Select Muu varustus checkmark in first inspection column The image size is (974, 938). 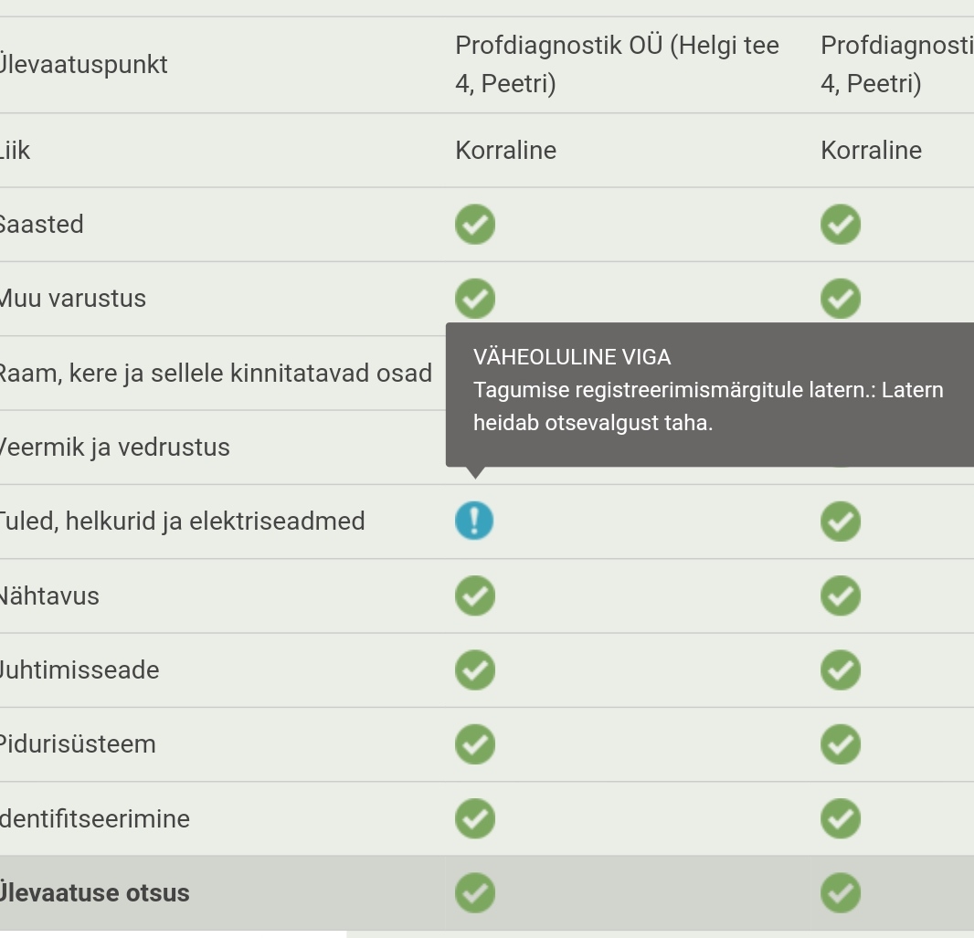474,299
